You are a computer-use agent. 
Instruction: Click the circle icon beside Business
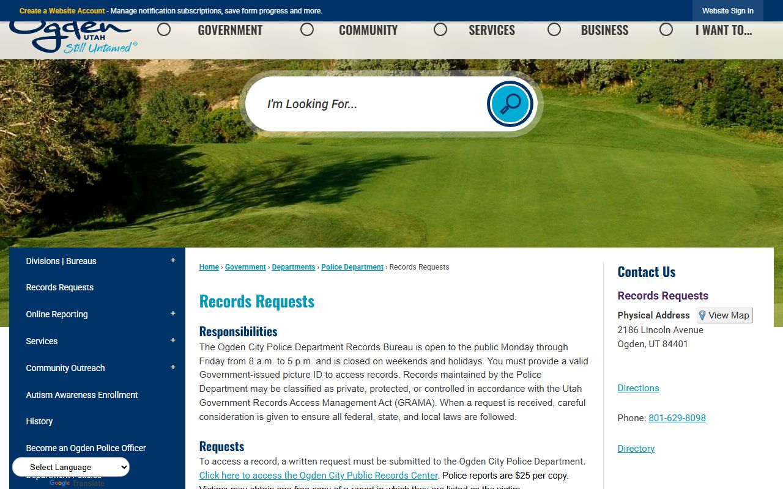click(x=554, y=30)
